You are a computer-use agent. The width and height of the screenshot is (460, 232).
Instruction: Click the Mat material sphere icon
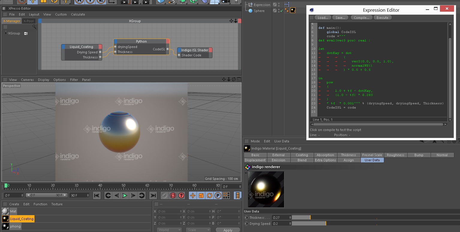(x=5, y=211)
